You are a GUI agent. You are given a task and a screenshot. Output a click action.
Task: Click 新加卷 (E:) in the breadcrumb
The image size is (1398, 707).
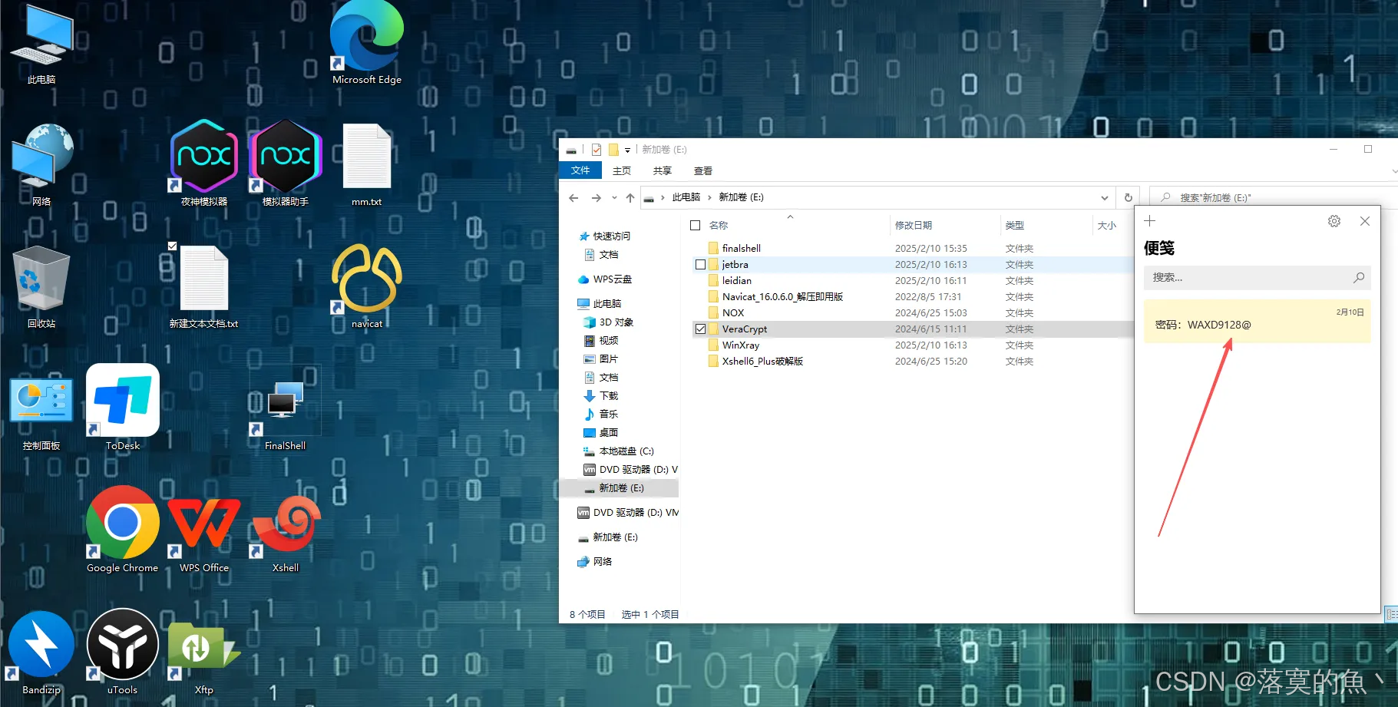(741, 197)
